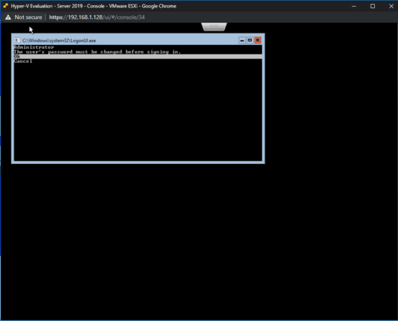Click the 192.168.1.128 console URL
Image resolution: width=398 pixels, height=321 pixels.
click(x=97, y=17)
